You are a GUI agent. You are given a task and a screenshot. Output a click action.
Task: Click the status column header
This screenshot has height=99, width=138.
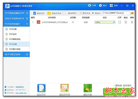click(105, 17)
